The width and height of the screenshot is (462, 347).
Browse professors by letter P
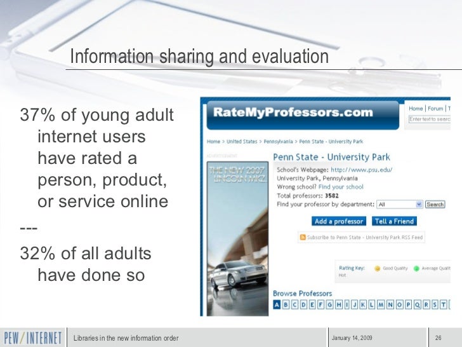tap(409, 305)
